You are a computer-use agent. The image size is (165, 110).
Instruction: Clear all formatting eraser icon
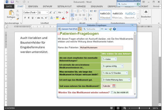pyautogui.click(x=67, y=12)
